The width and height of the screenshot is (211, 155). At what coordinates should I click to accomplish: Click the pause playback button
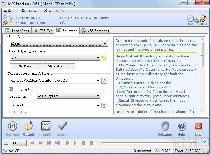click(92, 143)
